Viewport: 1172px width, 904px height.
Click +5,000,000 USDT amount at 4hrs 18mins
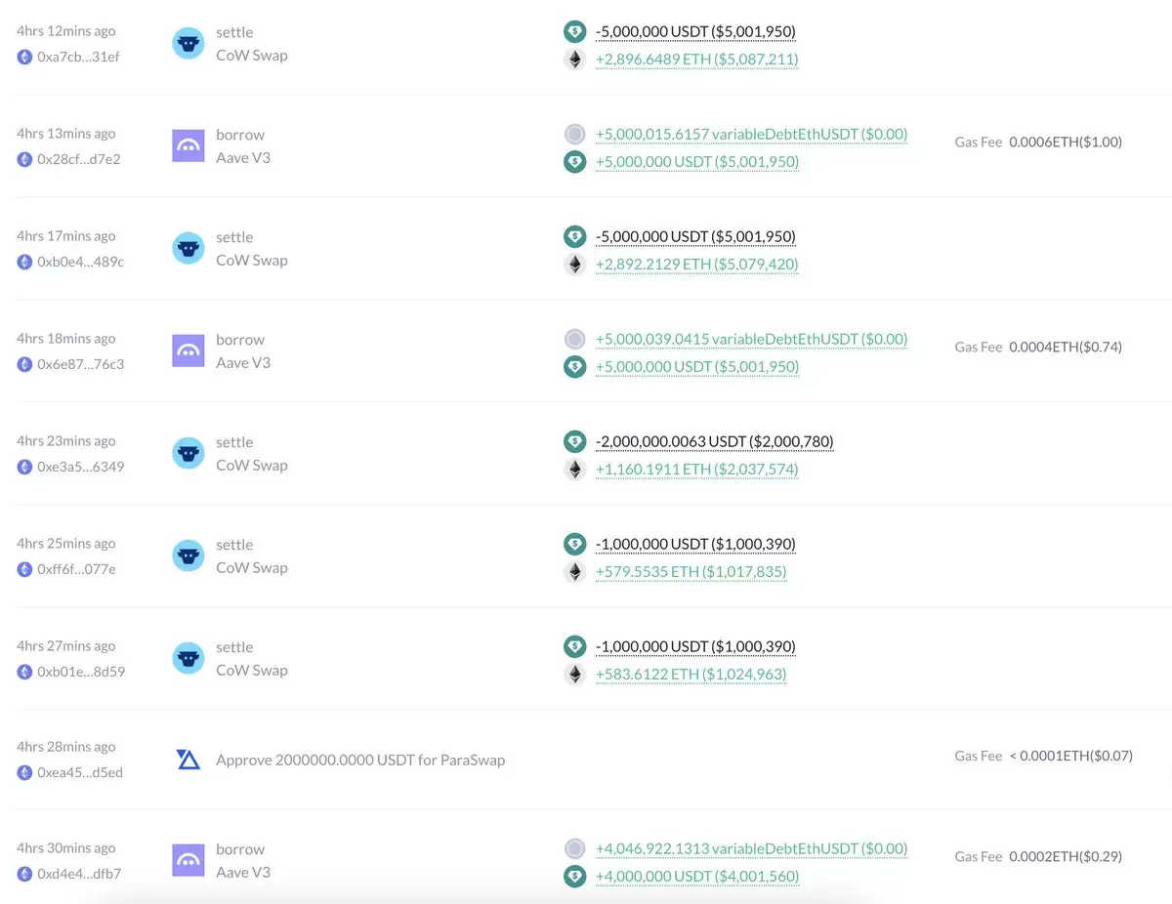point(696,367)
